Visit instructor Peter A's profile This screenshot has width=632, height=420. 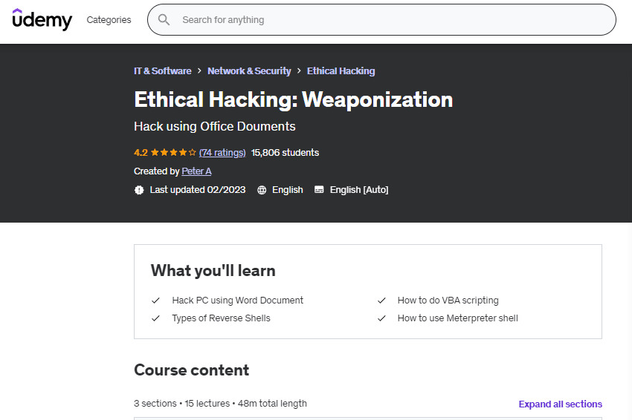[x=196, y=171]
